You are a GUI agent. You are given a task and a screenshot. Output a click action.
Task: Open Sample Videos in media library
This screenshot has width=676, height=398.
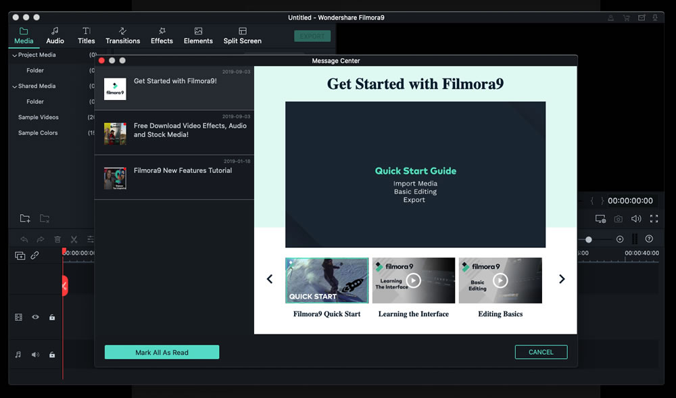click(x=39, y=117)
